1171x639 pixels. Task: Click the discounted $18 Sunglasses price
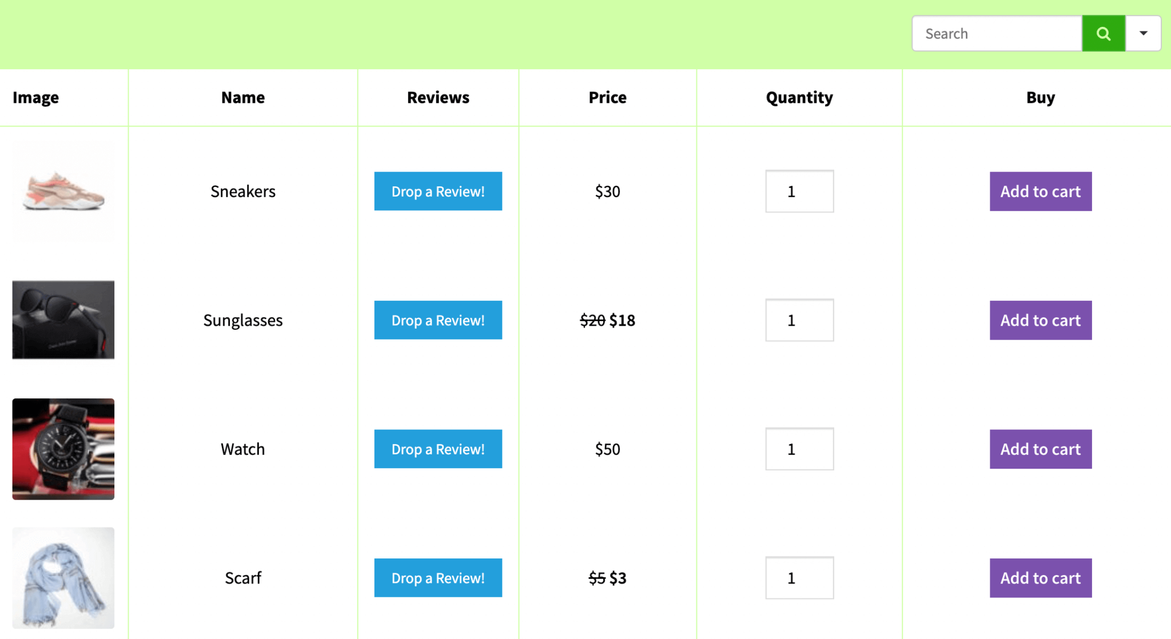pos(622,320)
